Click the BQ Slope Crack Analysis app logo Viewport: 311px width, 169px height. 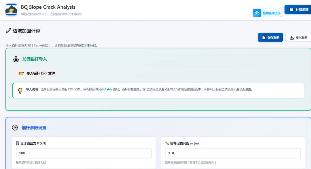point(11,9)
